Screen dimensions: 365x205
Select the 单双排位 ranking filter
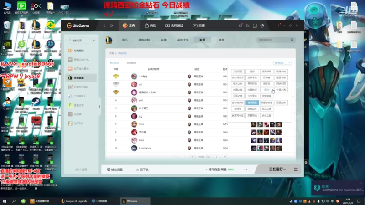(x=115, y=63)
